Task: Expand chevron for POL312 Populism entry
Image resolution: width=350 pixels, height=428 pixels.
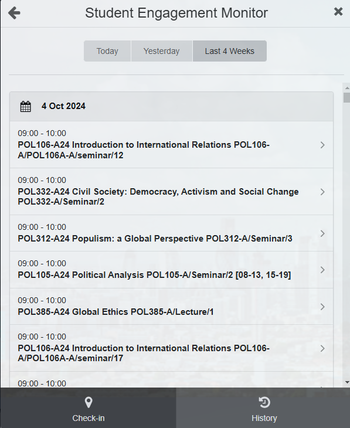Action: tap(322, 233)
